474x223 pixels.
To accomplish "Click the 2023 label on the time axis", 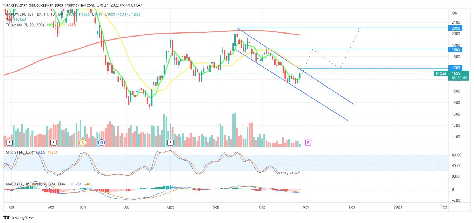I will click(398, 207).
